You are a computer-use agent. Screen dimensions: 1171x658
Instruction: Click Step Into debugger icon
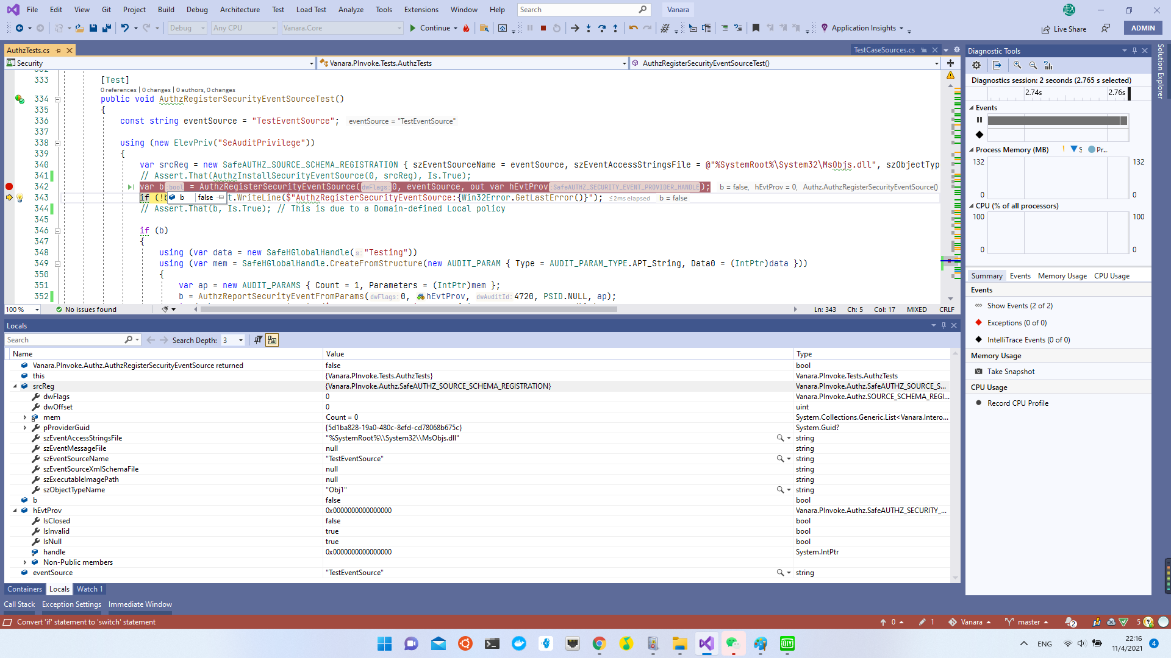click(589, 28)
